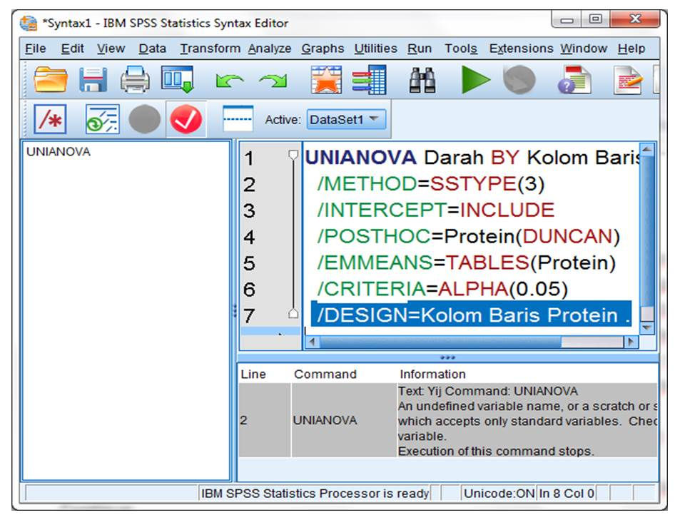Open the Help menu
The height and width of the screenshot is (520, 685).
(631, 49)
